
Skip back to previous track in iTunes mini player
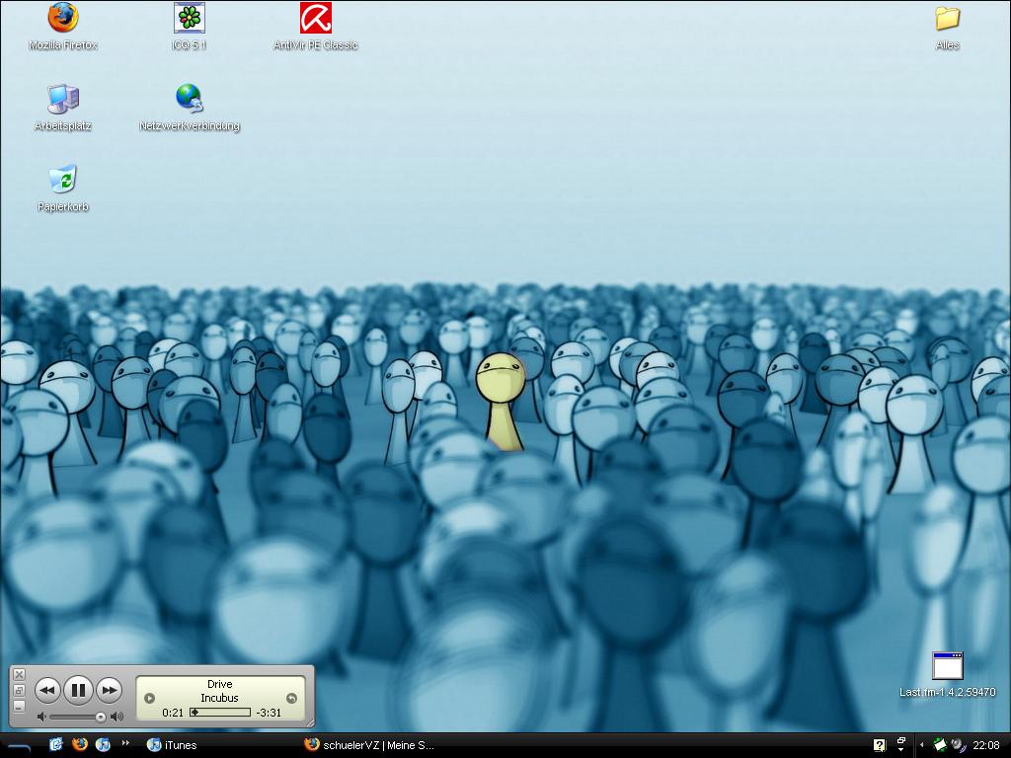[x=47, y=690]
